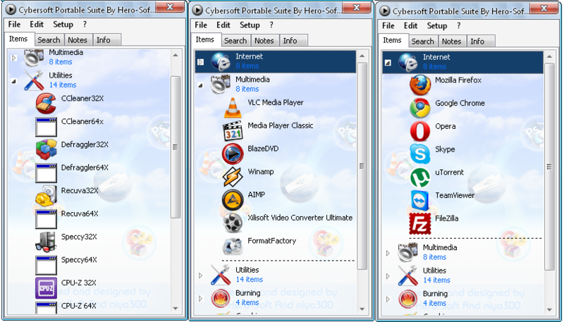
Task: Switch to Notes tab in middle window
Action: (x=264, y=41)
